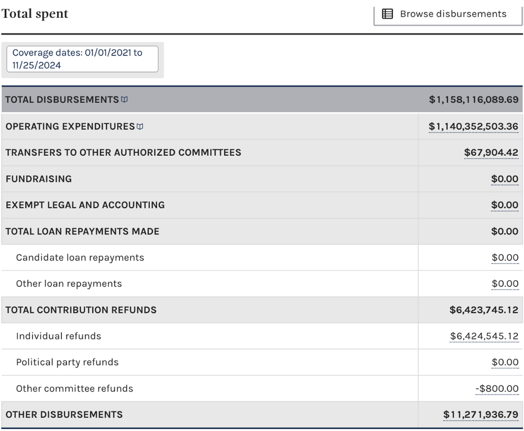Screen dimensions: 524x431
Task: Click the Fundraising $0.00 amount
Action: (x=505, y=179)
